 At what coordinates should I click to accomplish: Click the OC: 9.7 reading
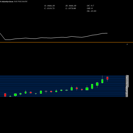tap(90, 6)
